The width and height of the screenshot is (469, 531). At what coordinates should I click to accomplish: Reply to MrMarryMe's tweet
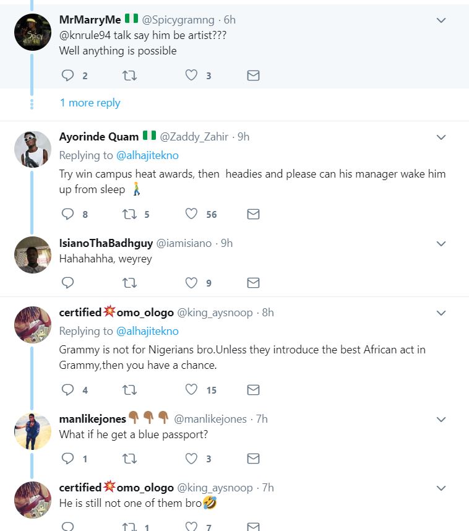tap(68, 76)
